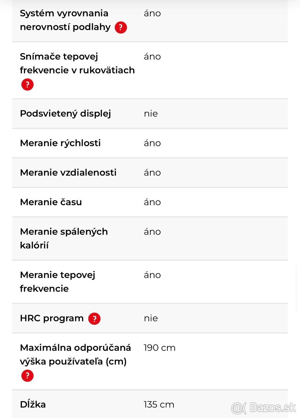Image resolution: width=300 pixels, height=418 pixels.
Task: Click the '190 cm' value text
Action: click(159, 347)
